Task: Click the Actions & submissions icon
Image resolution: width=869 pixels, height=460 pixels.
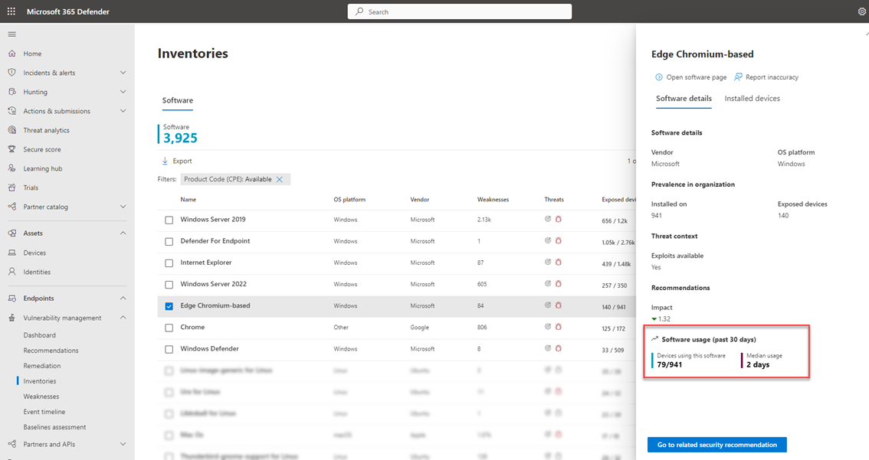Action: 11,111
